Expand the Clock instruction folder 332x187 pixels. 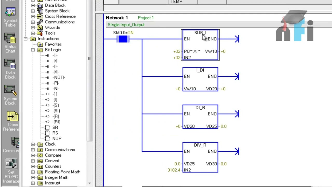(x=33, y=144)
